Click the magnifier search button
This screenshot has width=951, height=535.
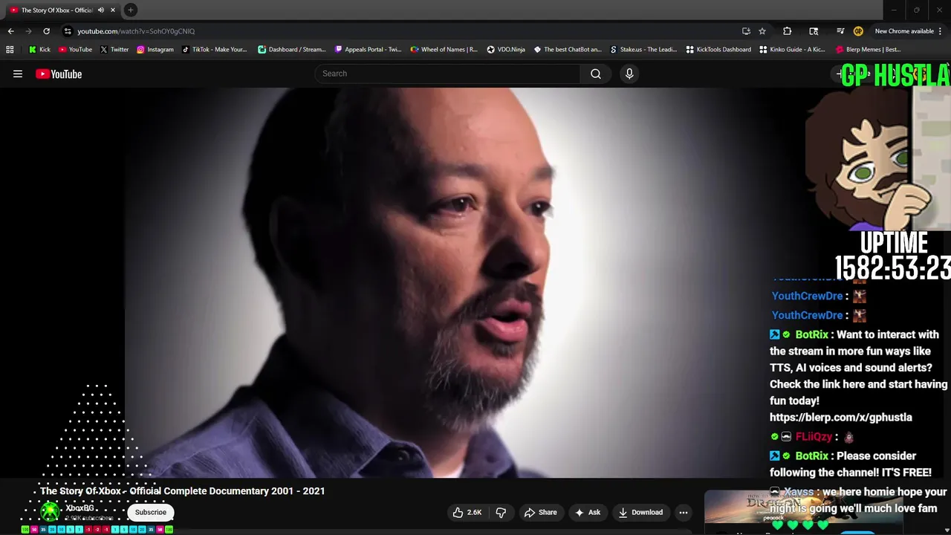coord(596,74)
